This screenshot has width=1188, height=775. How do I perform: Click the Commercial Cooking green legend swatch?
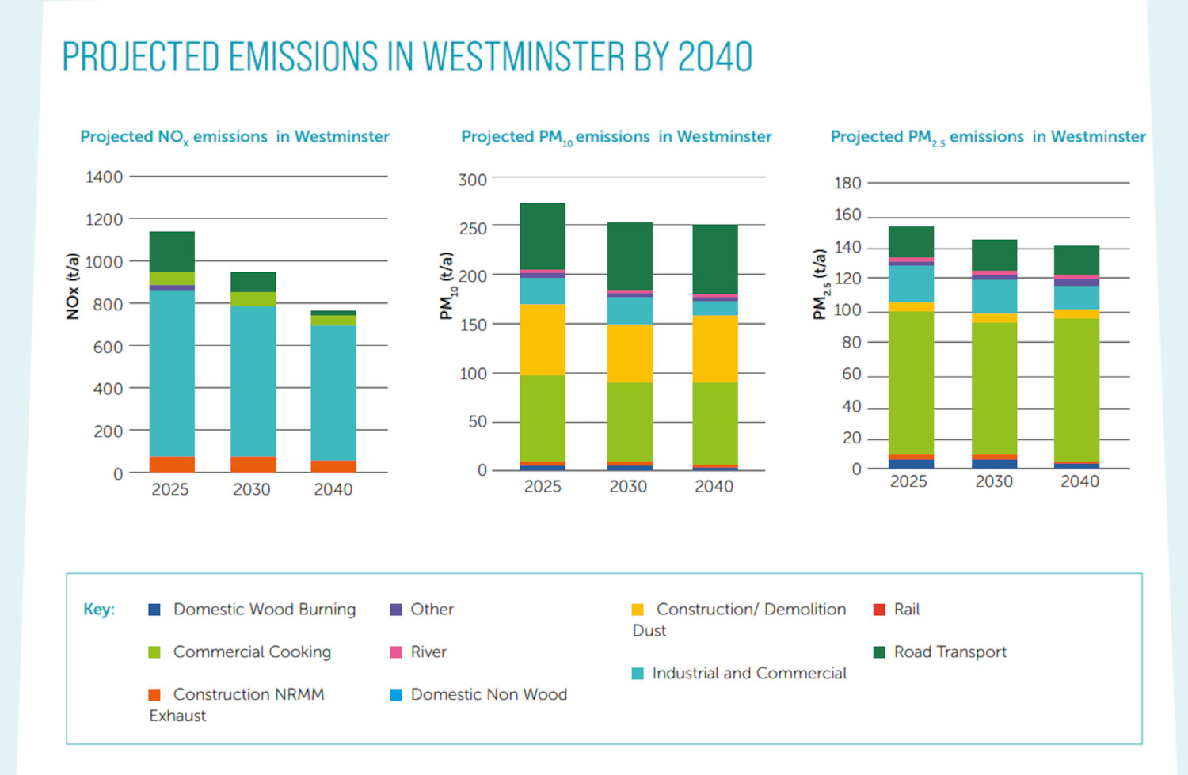(x=154, y=652)
